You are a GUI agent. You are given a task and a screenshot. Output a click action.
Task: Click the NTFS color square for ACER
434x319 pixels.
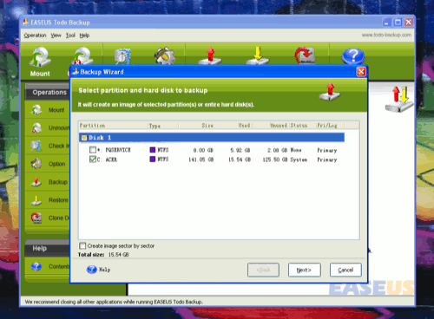click(x=153, y=159)
